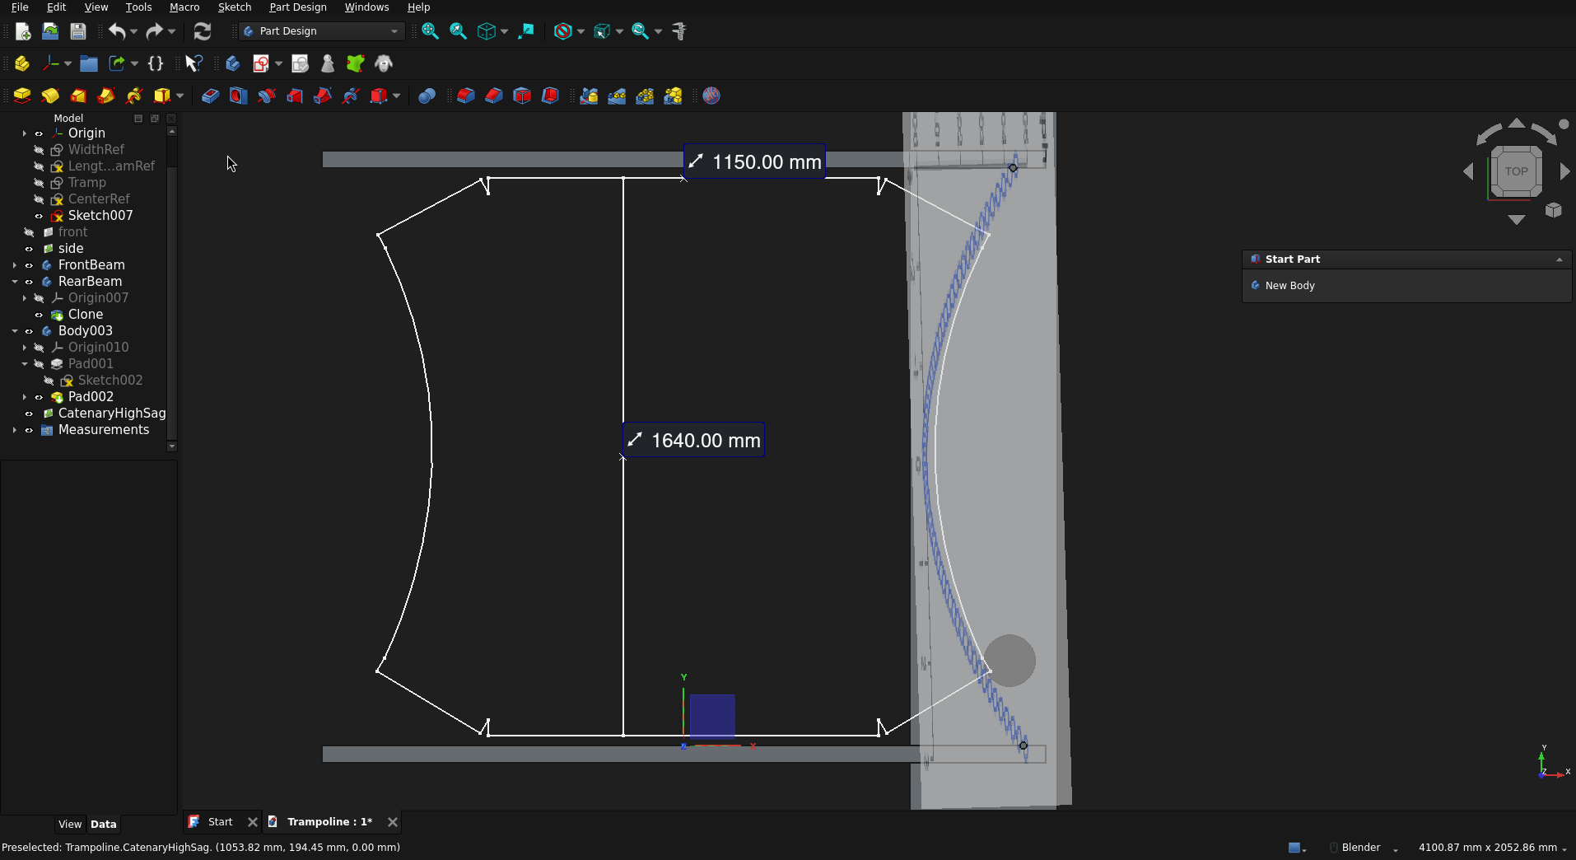Open the File menu
This screenshot has height=860, width=1576.
pyautogui.click(x=20, y=7)
